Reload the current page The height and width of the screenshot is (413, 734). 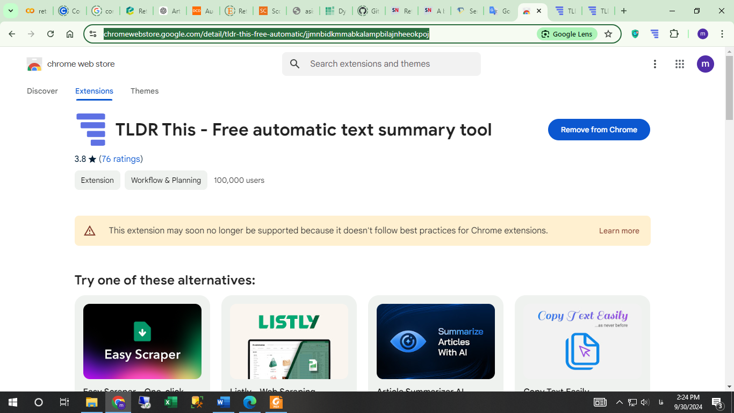click(x=51, y=34)
